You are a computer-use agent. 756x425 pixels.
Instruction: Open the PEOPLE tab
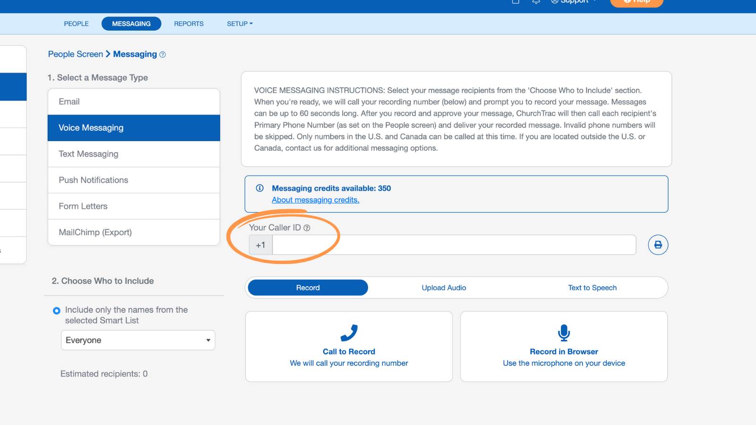pos(76,24)
